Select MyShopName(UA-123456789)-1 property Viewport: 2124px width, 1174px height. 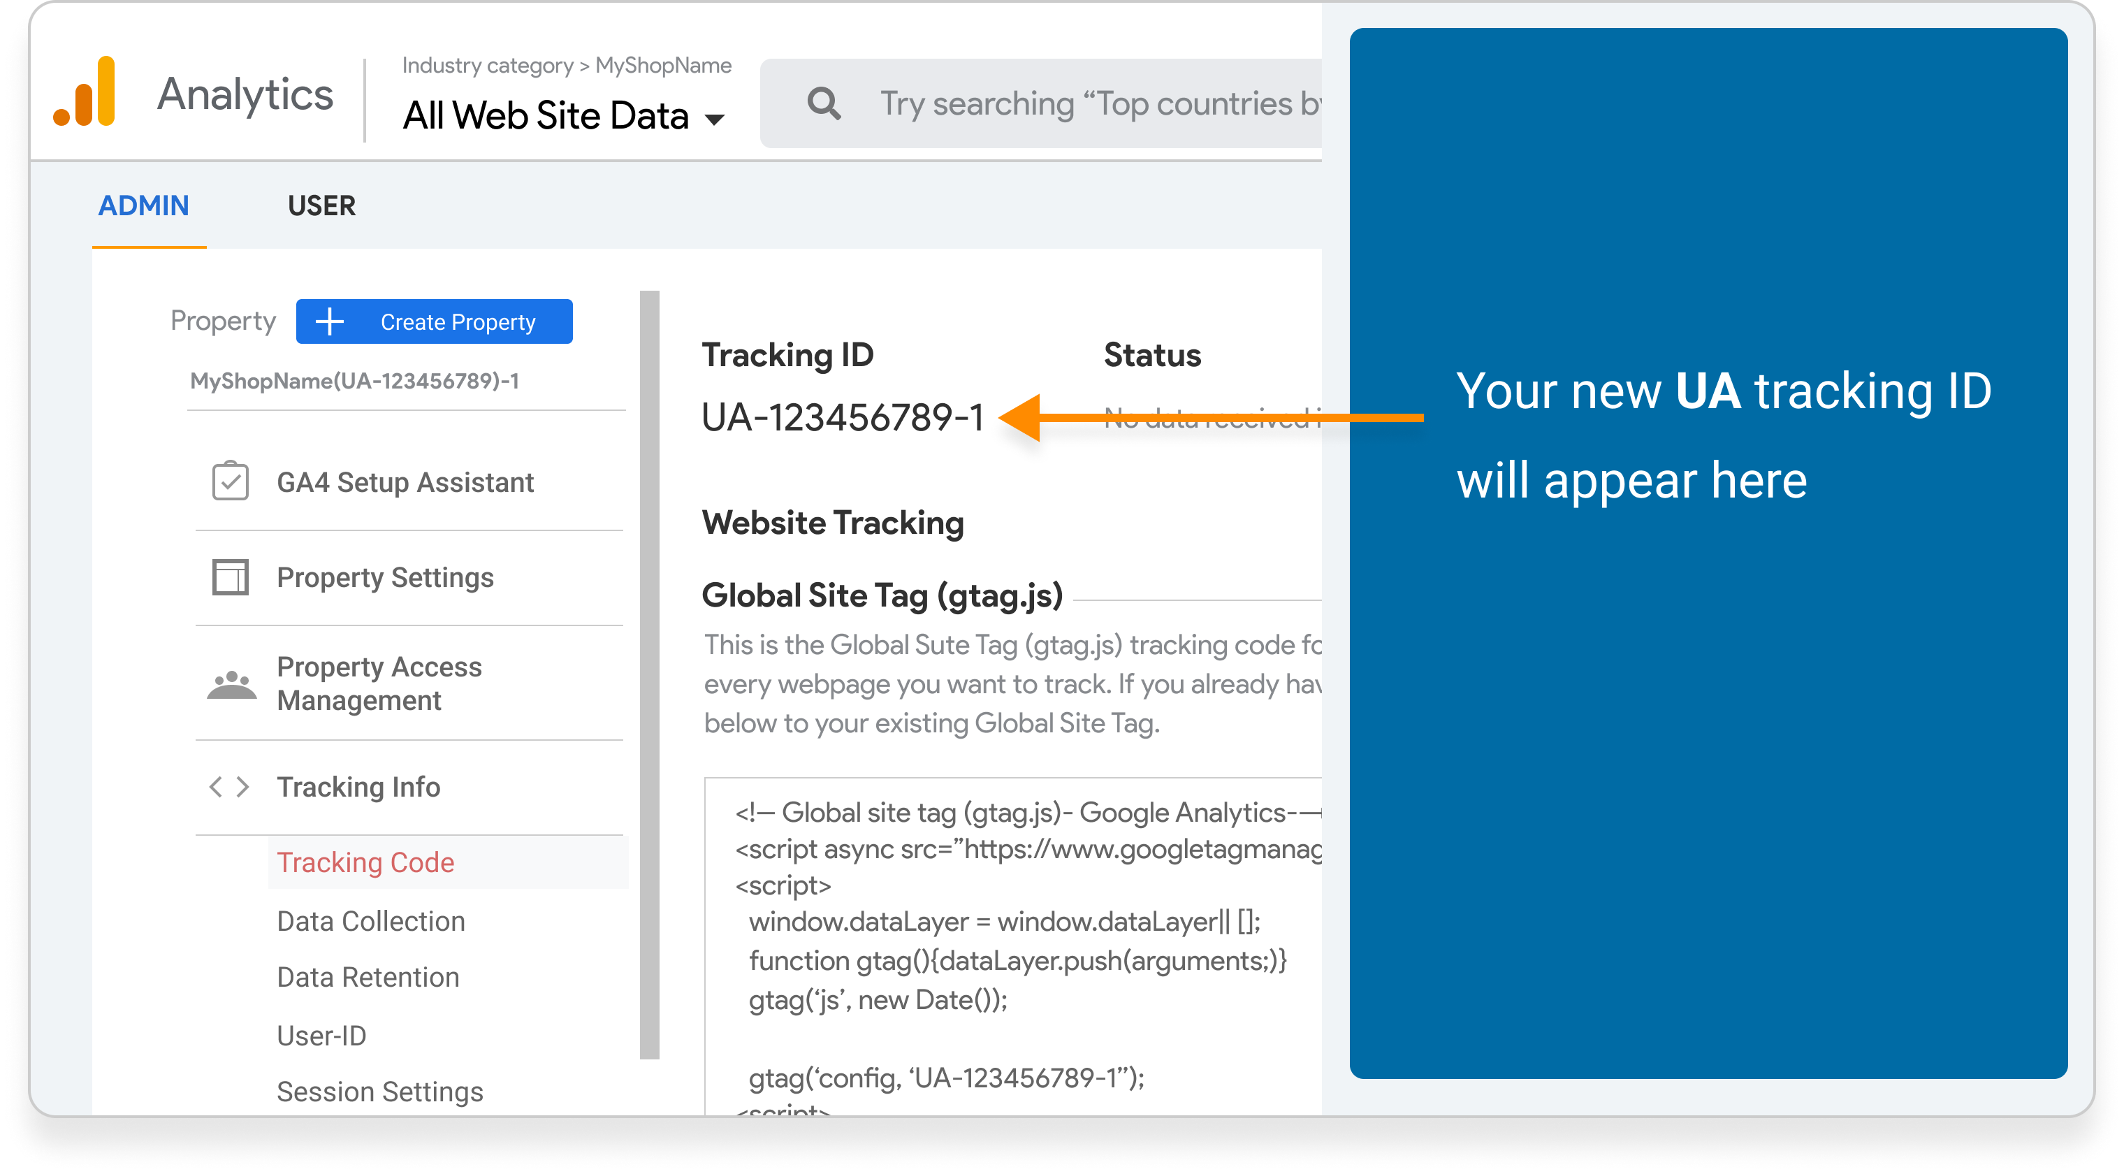pos(356,381)
